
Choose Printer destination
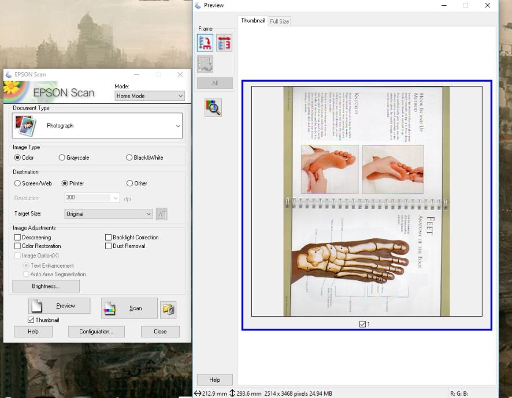point(73,183)
